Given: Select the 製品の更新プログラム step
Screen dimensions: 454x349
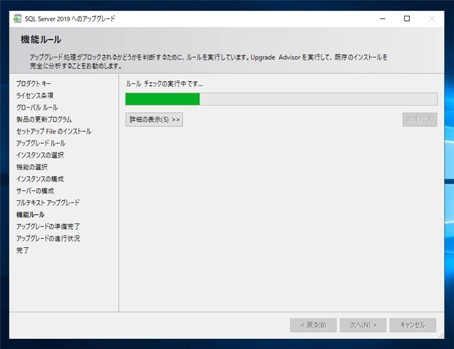Looking at the screenshot, I should tap(44, 119).
